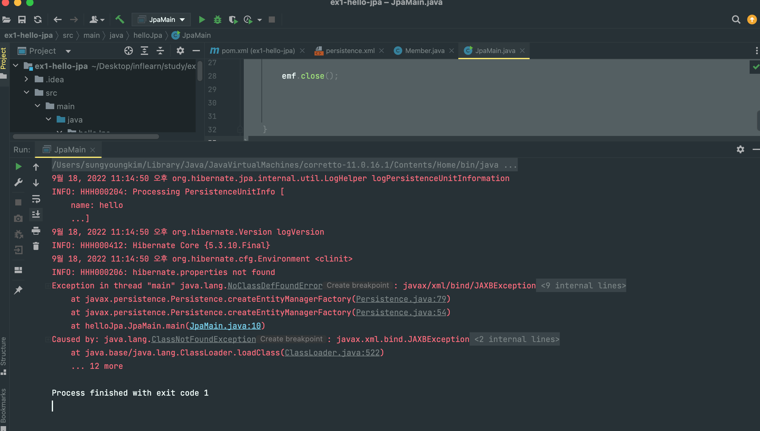Collapse the java folder
The height and width of the screenshot is (431, 760).
[48, 119]
